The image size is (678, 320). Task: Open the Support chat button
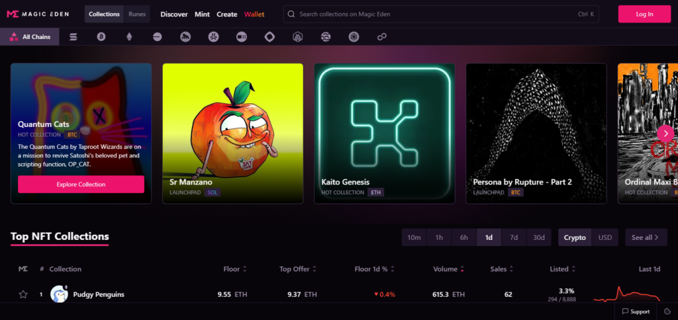pos(636,311)
